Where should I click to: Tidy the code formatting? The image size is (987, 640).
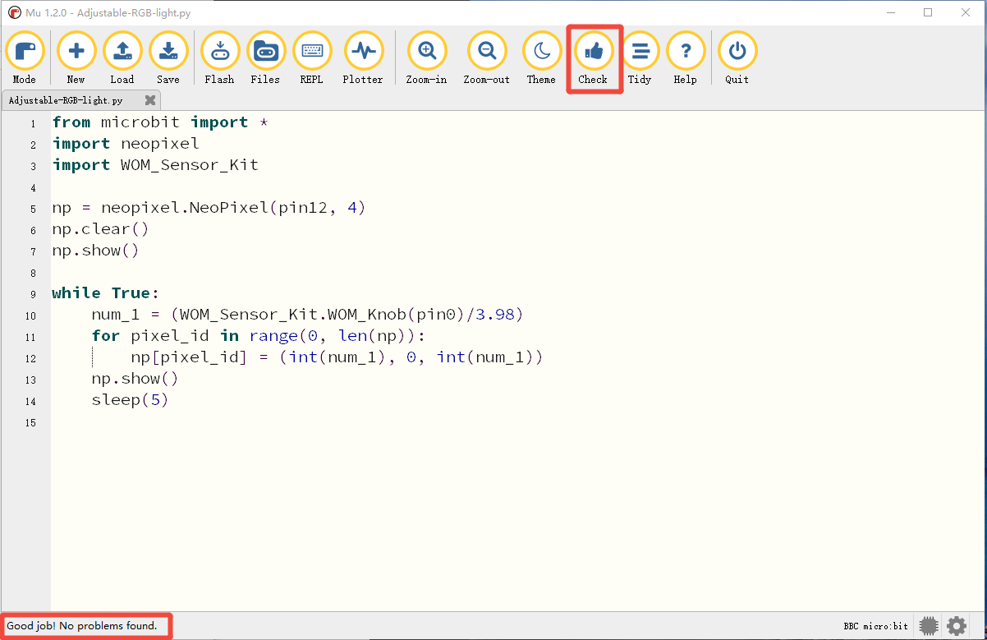pyautogui.click(x=640, y=58)
